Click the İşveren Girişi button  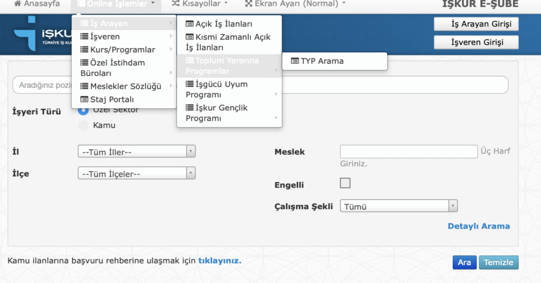[476, 42]
